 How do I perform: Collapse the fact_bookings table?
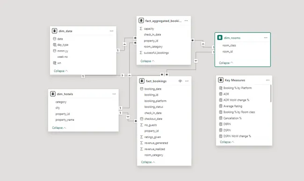[148, 162]
